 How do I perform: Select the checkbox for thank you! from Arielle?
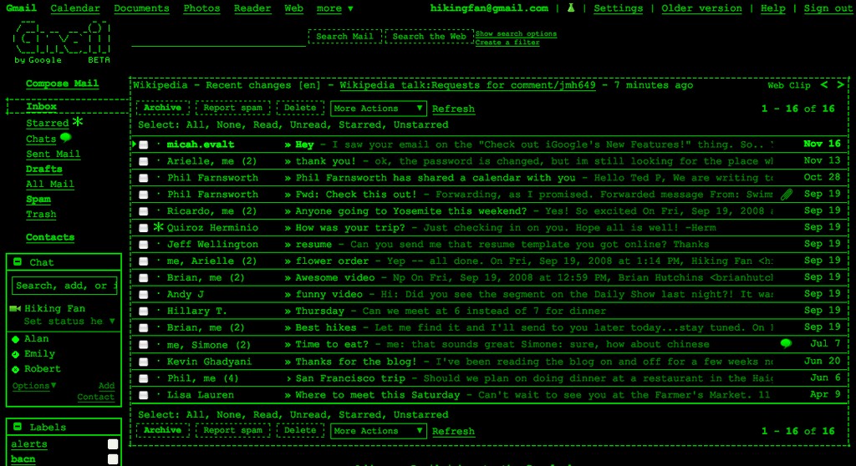[x=144, y=161]
